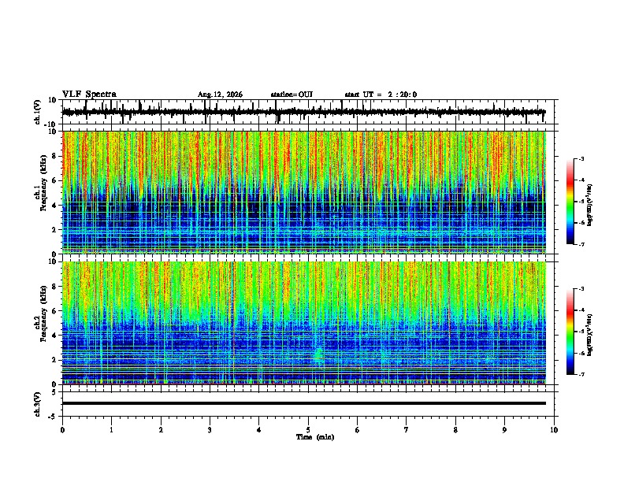The image size is (624, 482).
Task: Click the 'ch.3(V)' axis label
Action: click(38, 404)
